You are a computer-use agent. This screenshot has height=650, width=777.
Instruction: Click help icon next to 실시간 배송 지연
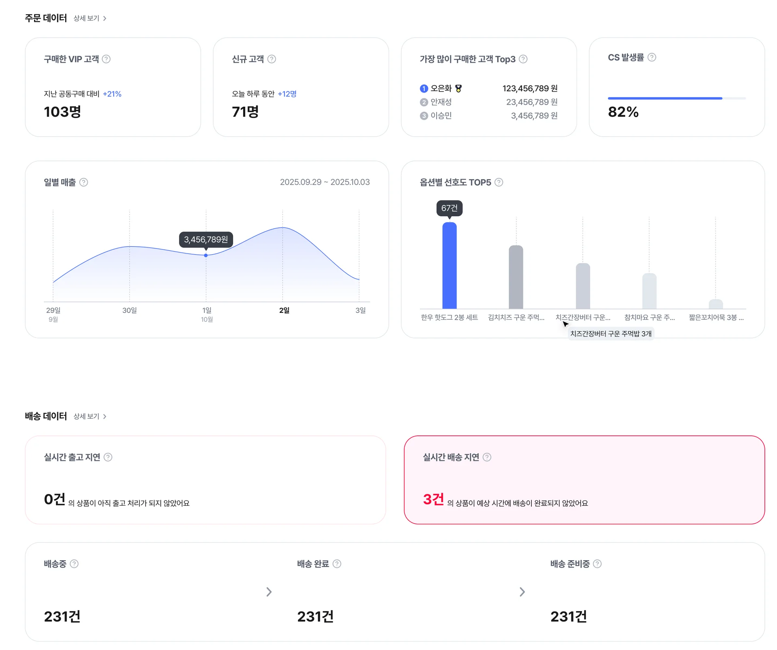click(487, 457)
